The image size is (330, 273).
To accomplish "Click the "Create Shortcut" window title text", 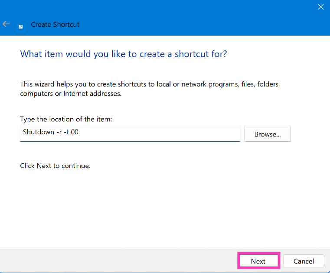I will (x=55, y=25).
